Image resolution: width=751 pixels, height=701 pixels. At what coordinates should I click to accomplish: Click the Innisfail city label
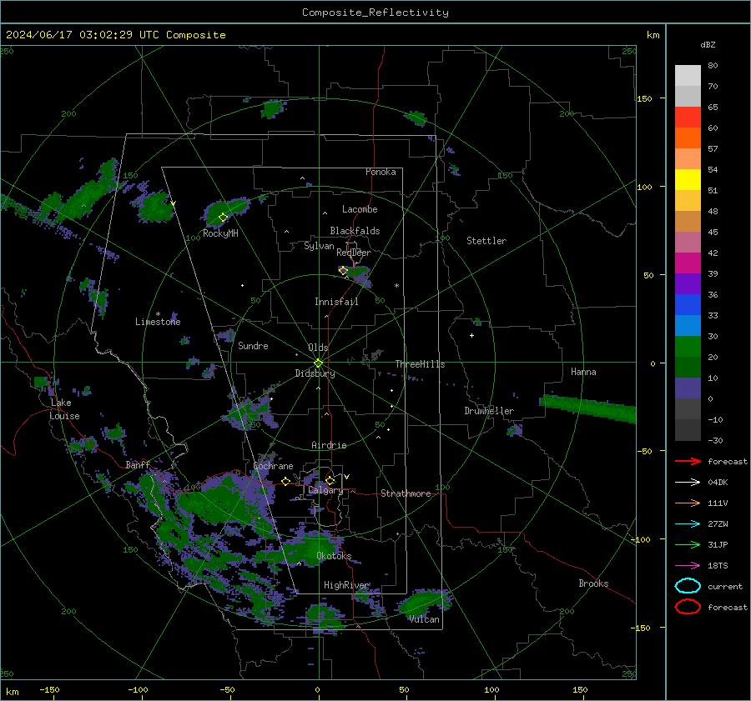337,302
